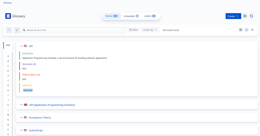The image size is (260, 136).
Task: Focus the search by term title field
Action: point(74,30)
